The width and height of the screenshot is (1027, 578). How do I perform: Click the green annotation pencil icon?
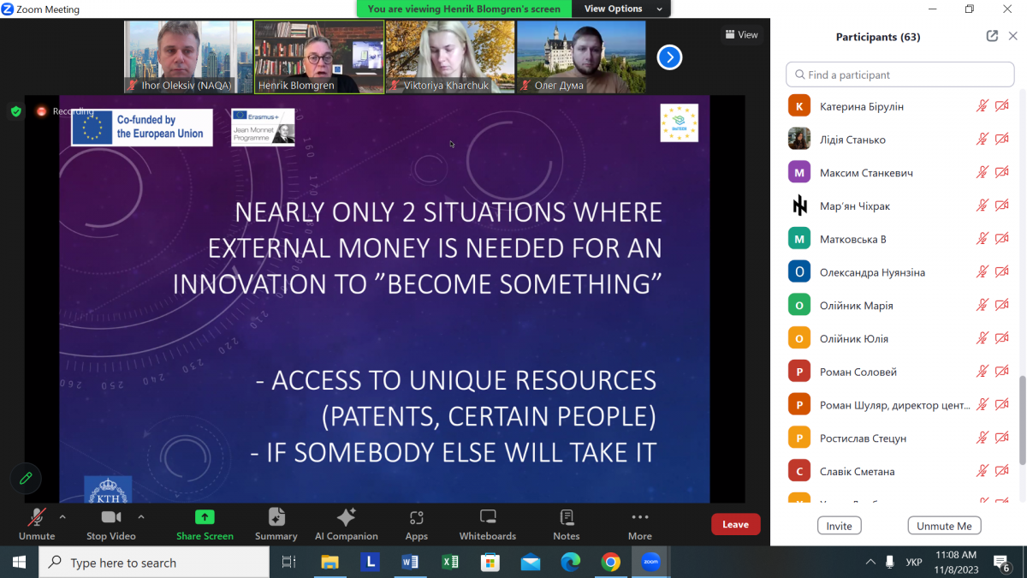(x=26, y=479)
